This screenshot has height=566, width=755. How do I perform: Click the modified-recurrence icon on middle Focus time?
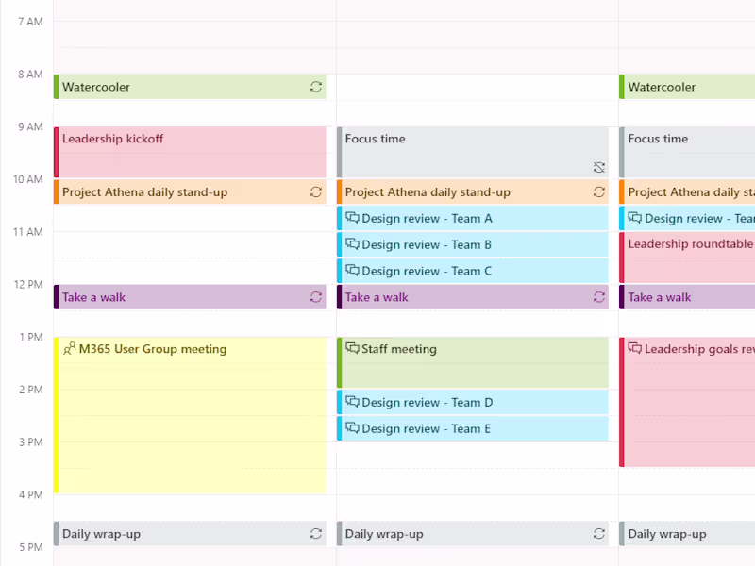click(599, 167)
